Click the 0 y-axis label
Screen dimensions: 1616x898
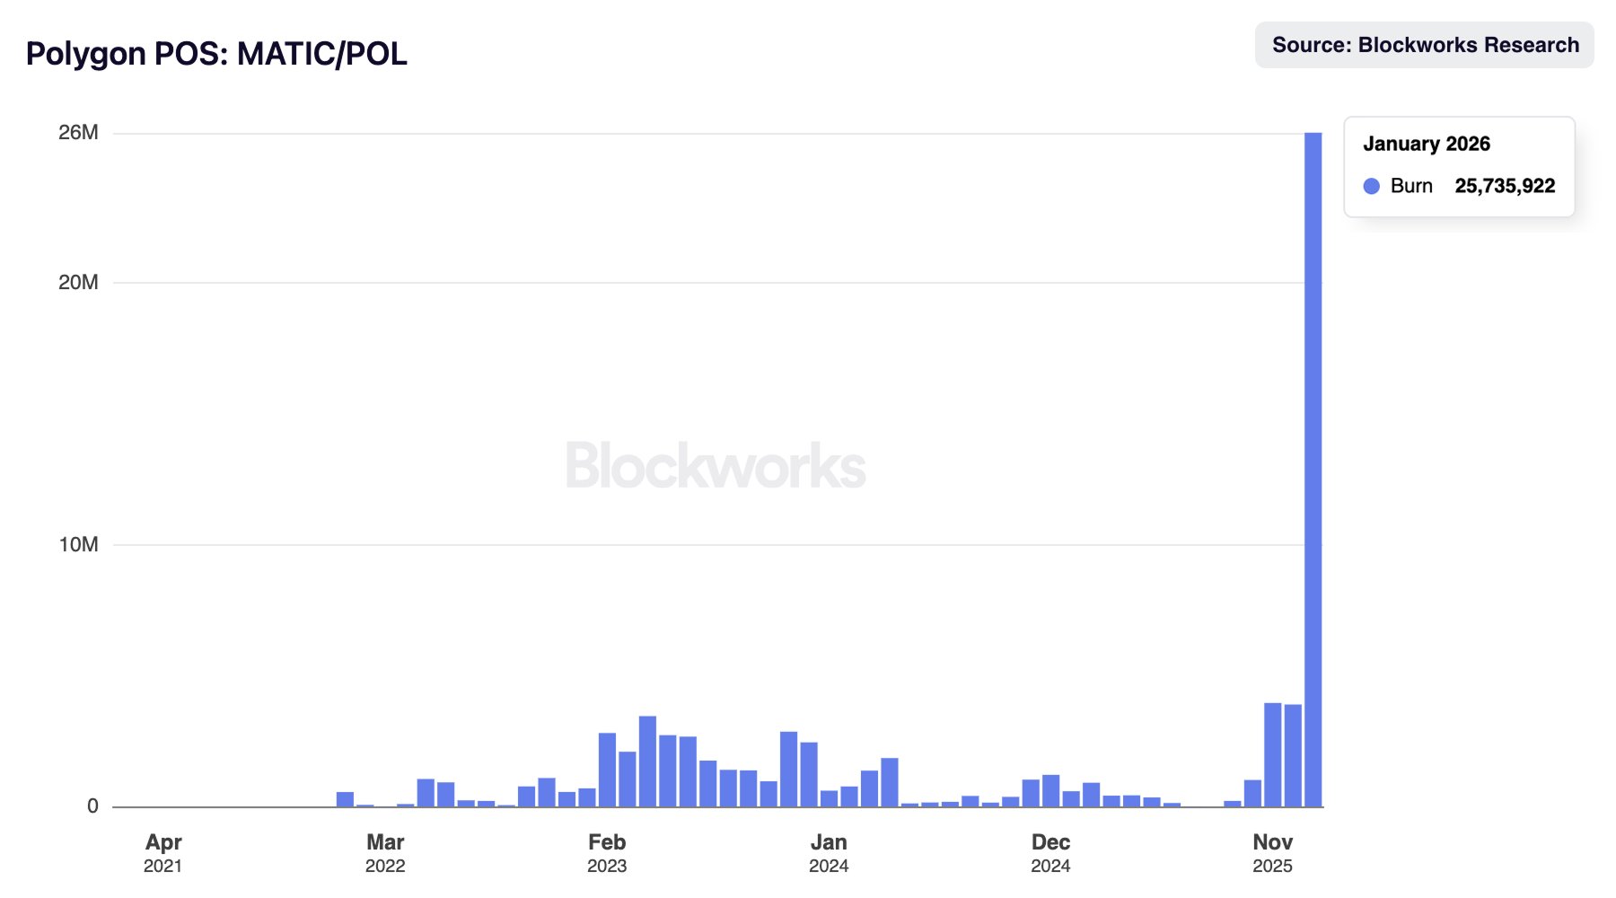pyautogui.click(x=92, y=806)
